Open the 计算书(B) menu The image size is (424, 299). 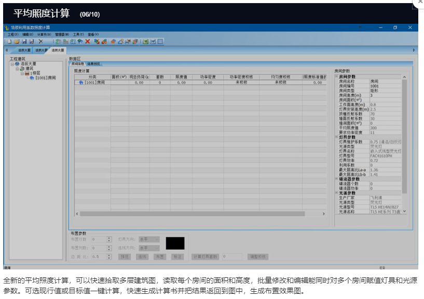[44, 35]
